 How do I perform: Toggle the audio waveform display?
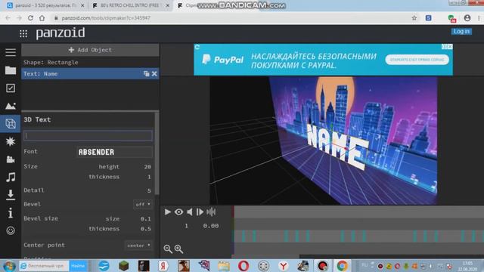(x=211, y=212)
